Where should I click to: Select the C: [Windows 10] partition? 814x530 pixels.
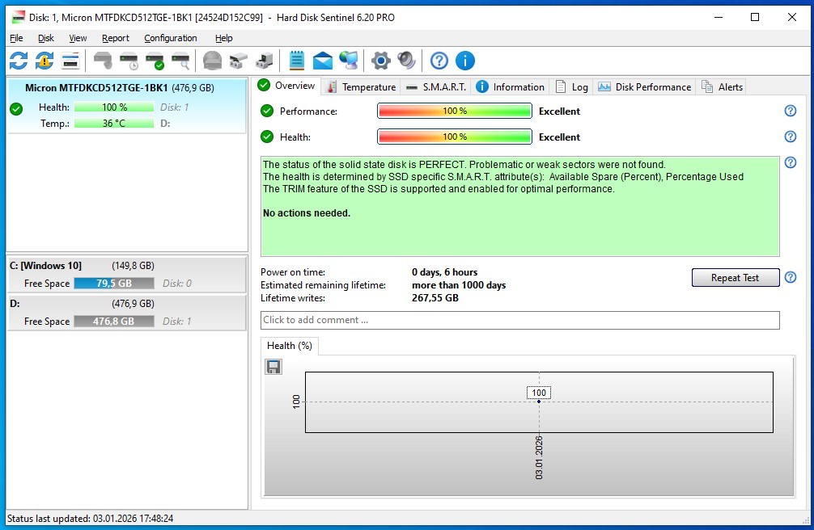click(127, 275)
